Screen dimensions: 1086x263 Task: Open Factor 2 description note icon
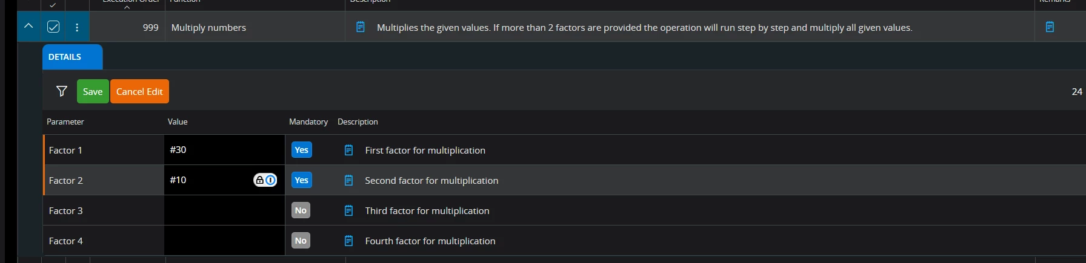348,180
